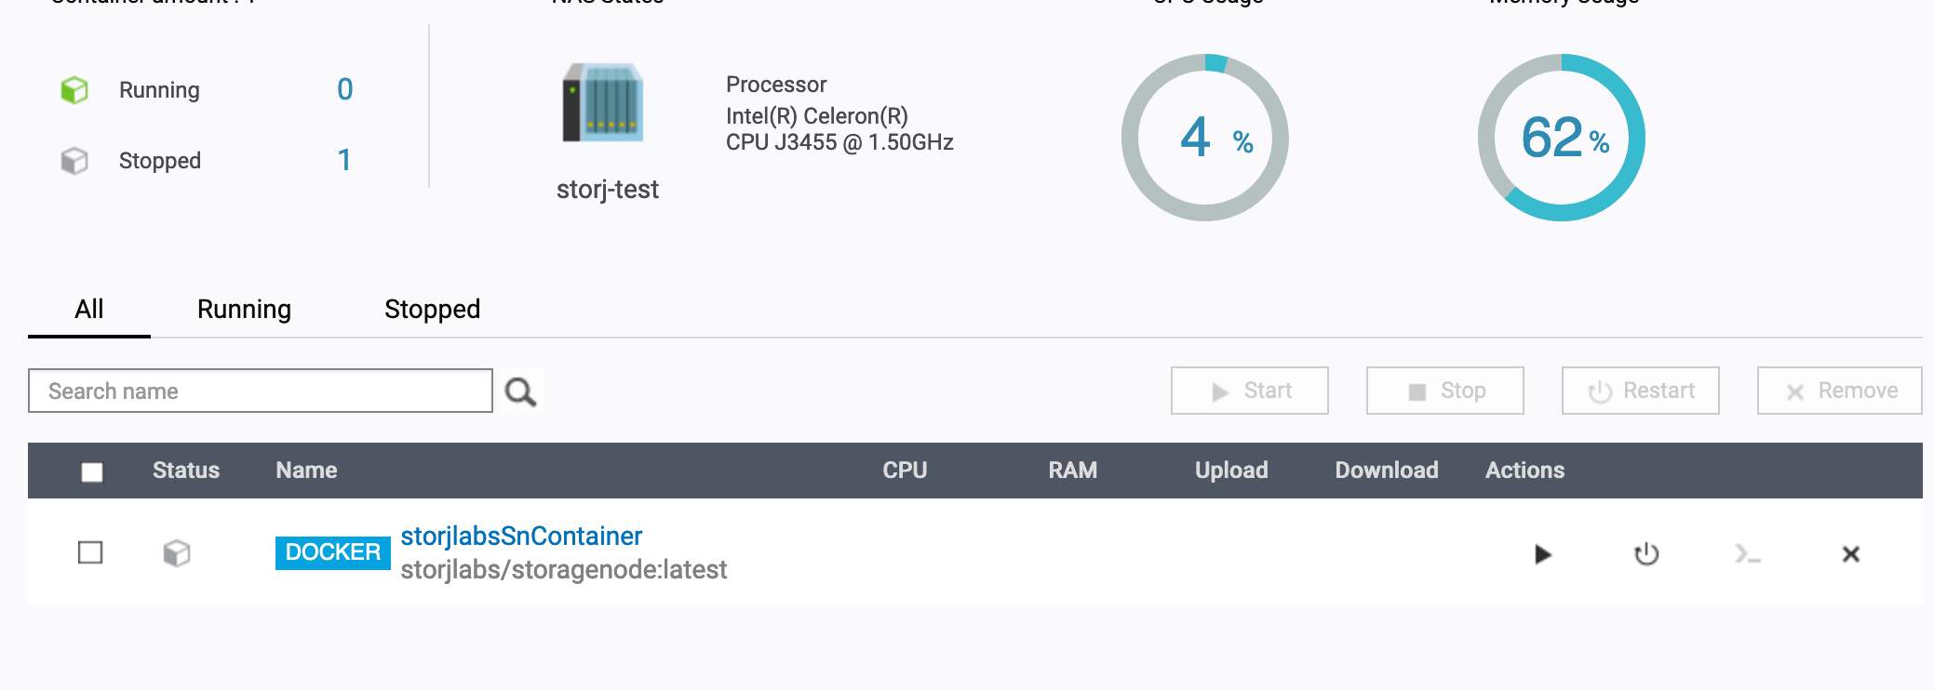The image size is (1934, 690).
Task: Toggle the select-all checkbox in table header
Action: pyautogui.click(x=92, y=471)
